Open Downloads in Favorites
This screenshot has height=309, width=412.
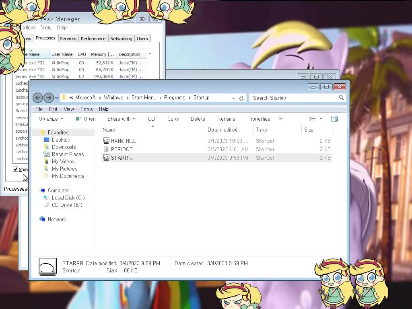[x=64, y=147]
